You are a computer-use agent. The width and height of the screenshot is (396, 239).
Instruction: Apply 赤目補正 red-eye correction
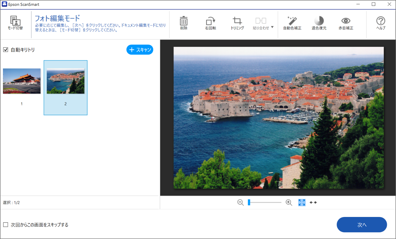pyautogui.click(x=346, y=23)
